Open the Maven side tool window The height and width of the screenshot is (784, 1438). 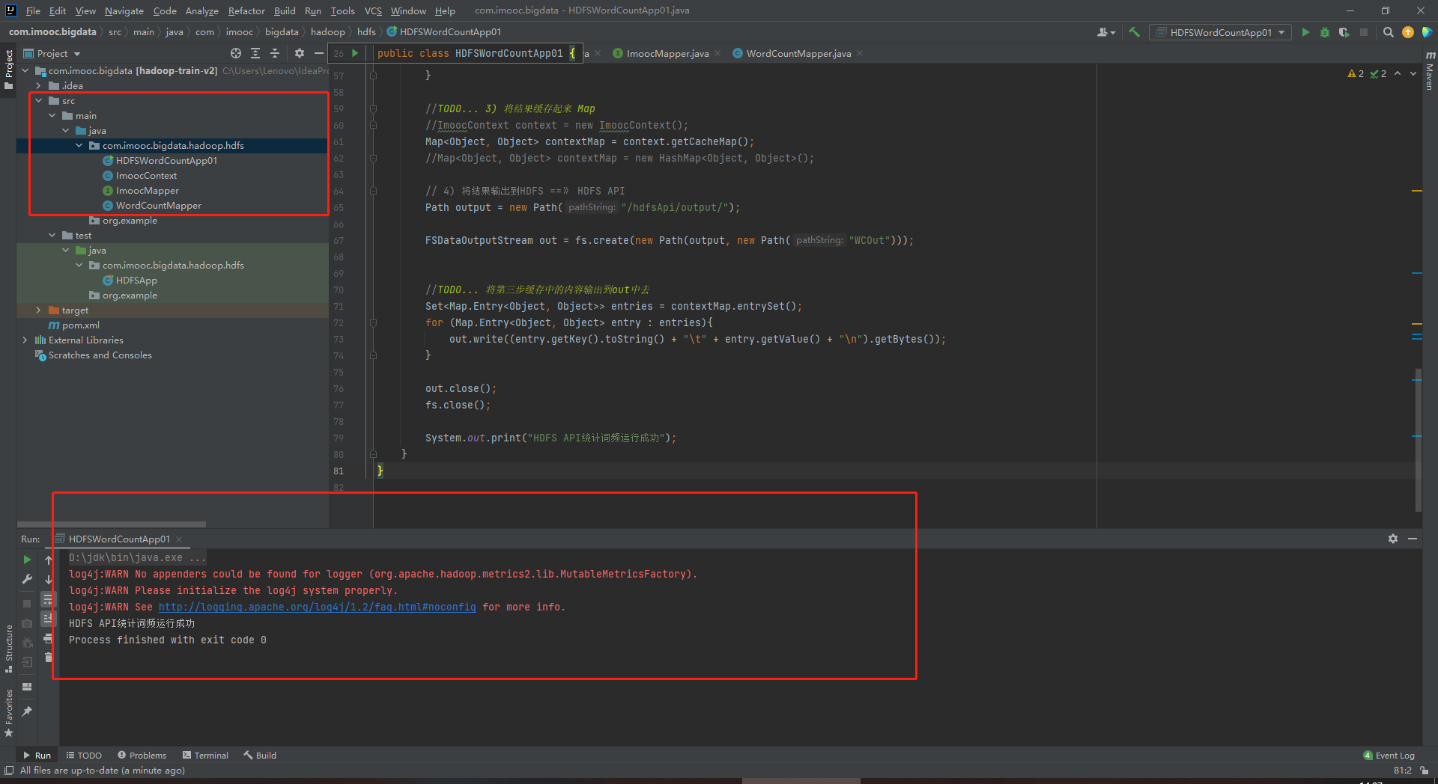[x=1430, y=70]
